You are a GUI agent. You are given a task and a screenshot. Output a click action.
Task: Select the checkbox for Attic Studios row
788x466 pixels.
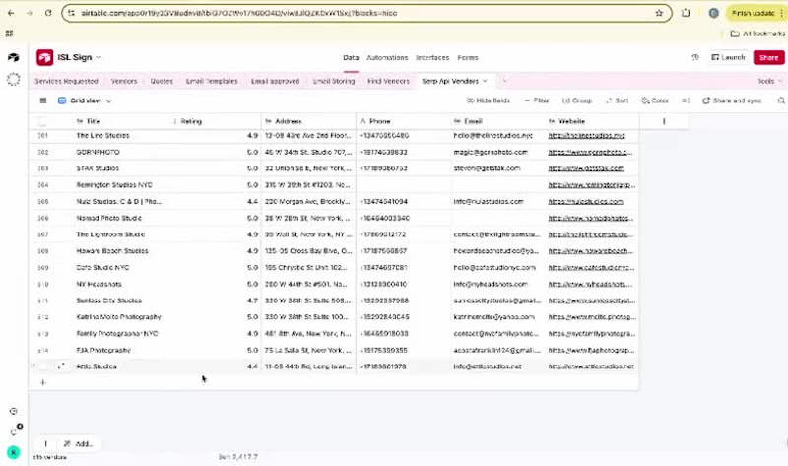tap(43, 366)
